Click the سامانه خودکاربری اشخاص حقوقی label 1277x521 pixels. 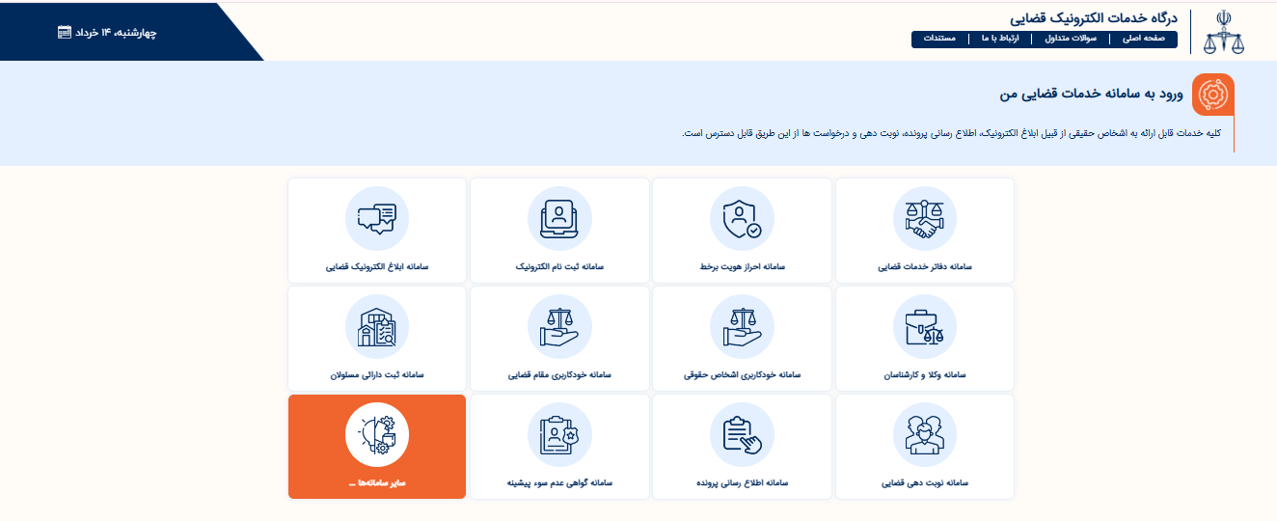pos(742,374)
